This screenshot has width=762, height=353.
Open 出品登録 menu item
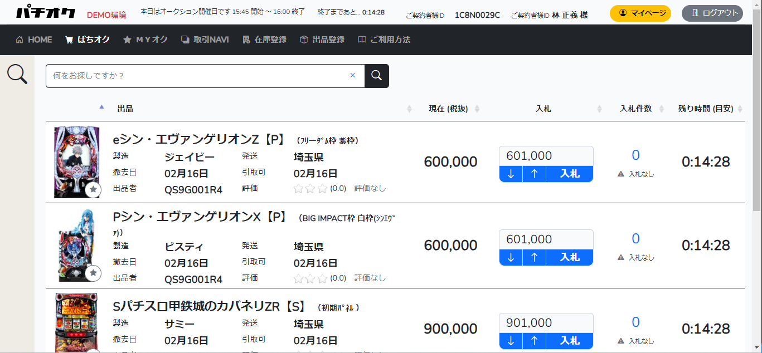pyautogui.click(x=322, y=40)
